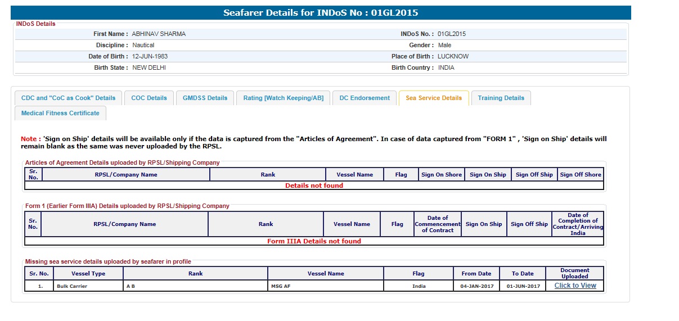The height and width of the screenshot is (321, 679).
Task: Switch to the COC Details tab
Action: tap(149, 98)
